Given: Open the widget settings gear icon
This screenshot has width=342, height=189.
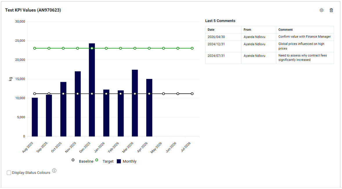Looking at the screenshot, I should tap(321, 10).
